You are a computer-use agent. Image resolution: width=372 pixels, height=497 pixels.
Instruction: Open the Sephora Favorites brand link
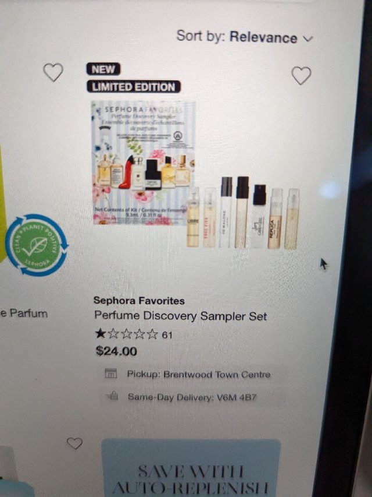click(139, 301)
